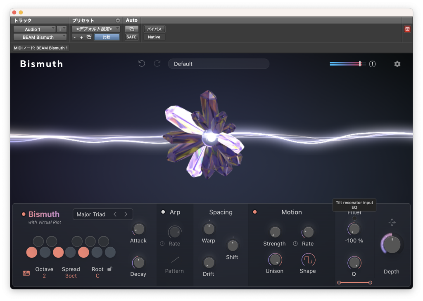This screenshot has height=301, width=423.
Task: Click the Shift knob
Action: click(x=232, y=245)
